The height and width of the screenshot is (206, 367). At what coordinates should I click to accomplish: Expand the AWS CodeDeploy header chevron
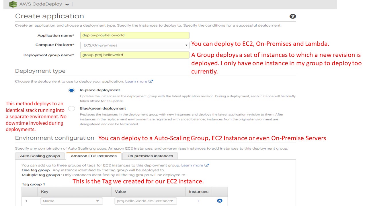pos(67,5)
